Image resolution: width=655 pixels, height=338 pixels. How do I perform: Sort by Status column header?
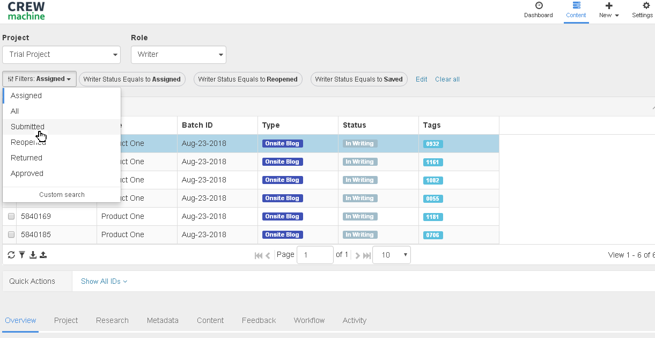tap(378, 125)
